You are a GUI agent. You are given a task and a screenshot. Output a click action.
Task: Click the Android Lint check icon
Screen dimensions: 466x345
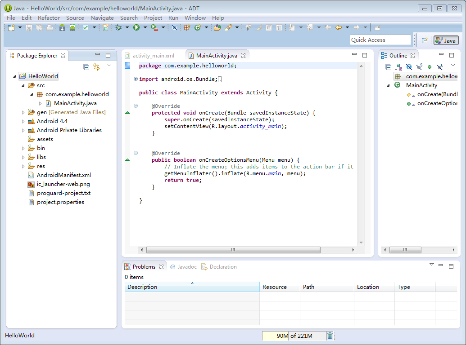(86, 27)
